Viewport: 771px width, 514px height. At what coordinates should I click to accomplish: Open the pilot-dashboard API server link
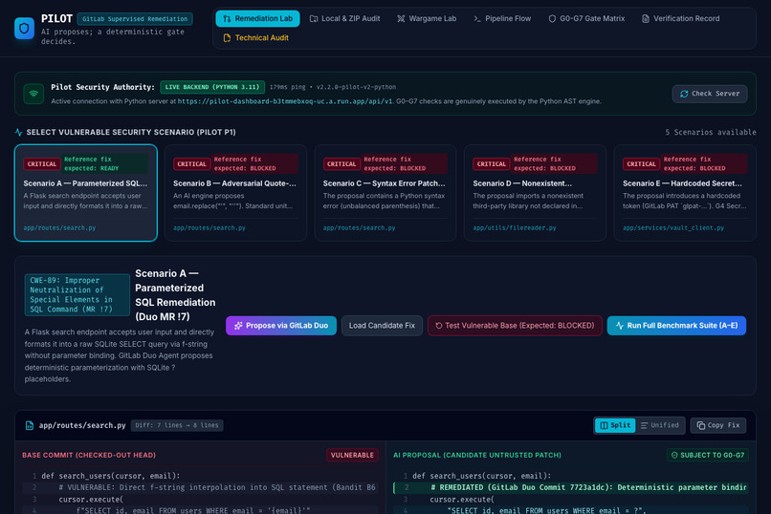(285, 101)
